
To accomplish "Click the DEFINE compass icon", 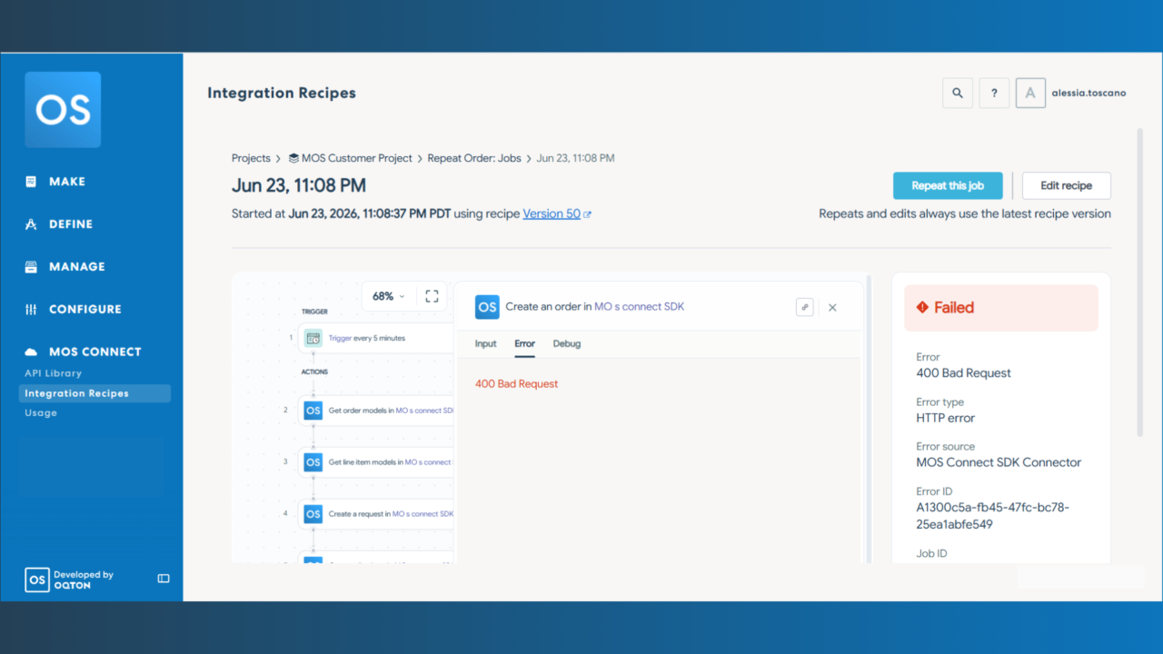I will (x=31, y=224).
